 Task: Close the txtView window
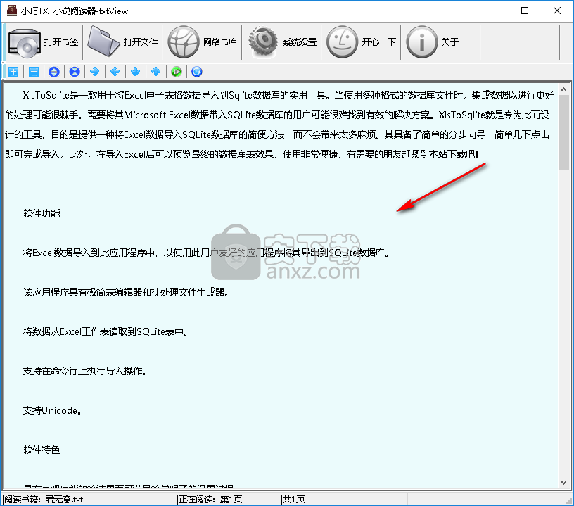(x=557, y=11)
